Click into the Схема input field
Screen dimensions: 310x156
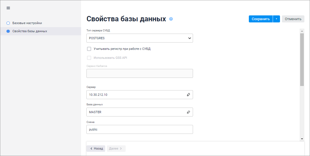(x=139, y=129)
